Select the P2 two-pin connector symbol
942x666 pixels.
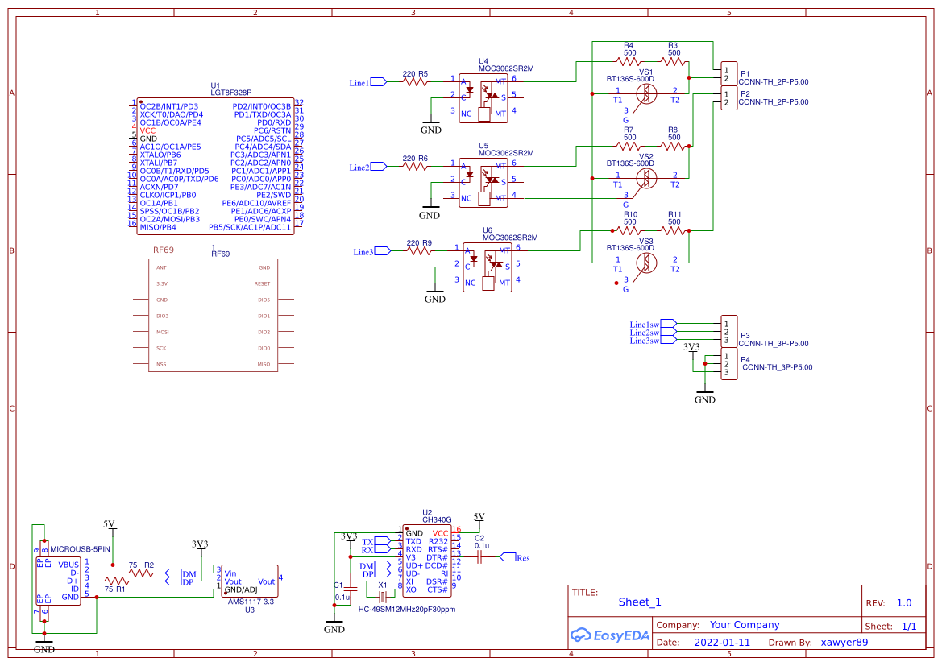click(728, 98)
